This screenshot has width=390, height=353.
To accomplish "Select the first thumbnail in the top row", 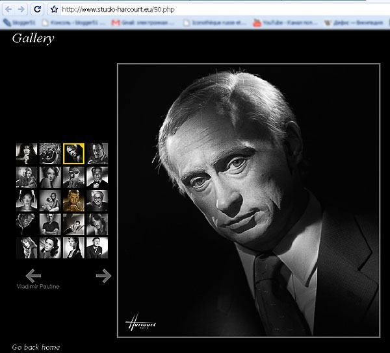I will point(27,154).
